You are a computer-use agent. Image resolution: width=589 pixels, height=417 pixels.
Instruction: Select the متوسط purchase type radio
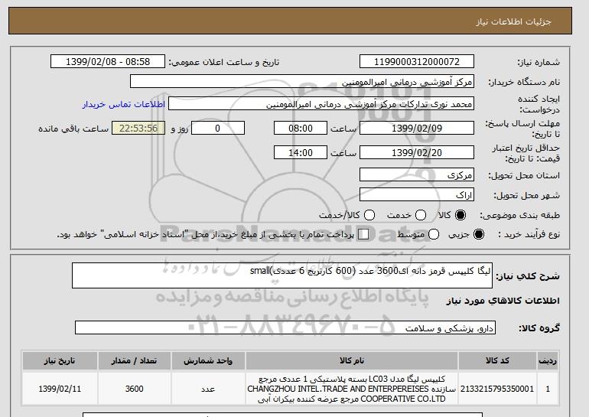434,234
